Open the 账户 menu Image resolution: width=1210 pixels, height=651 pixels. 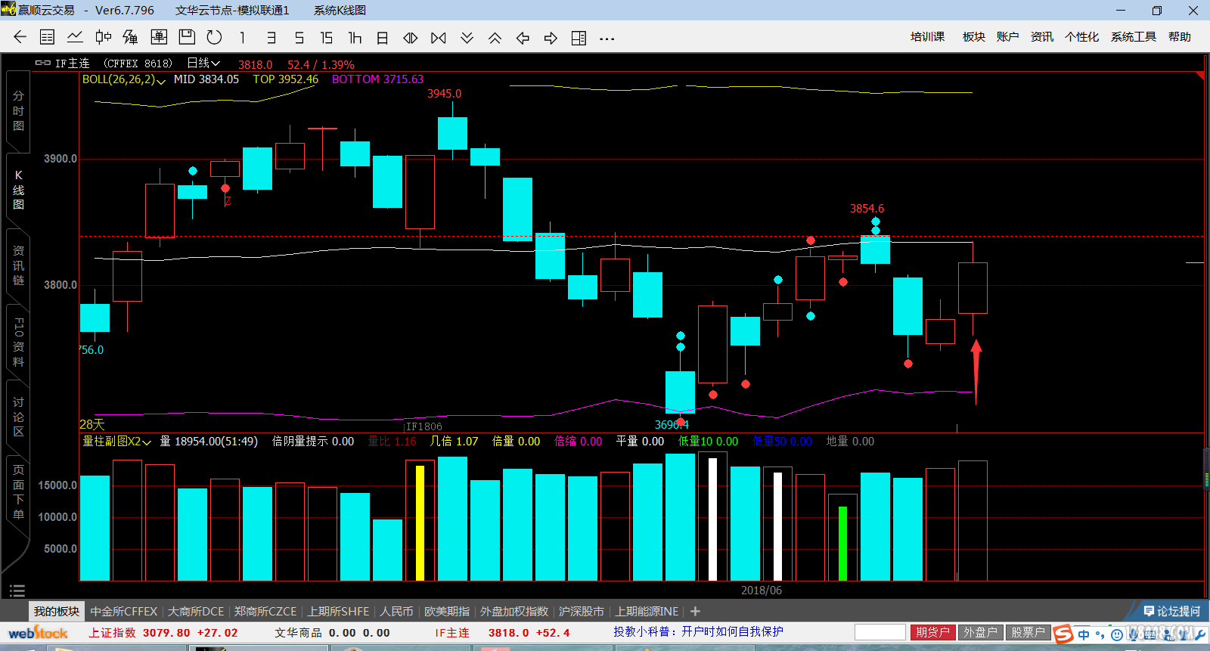pos(1007,37)
